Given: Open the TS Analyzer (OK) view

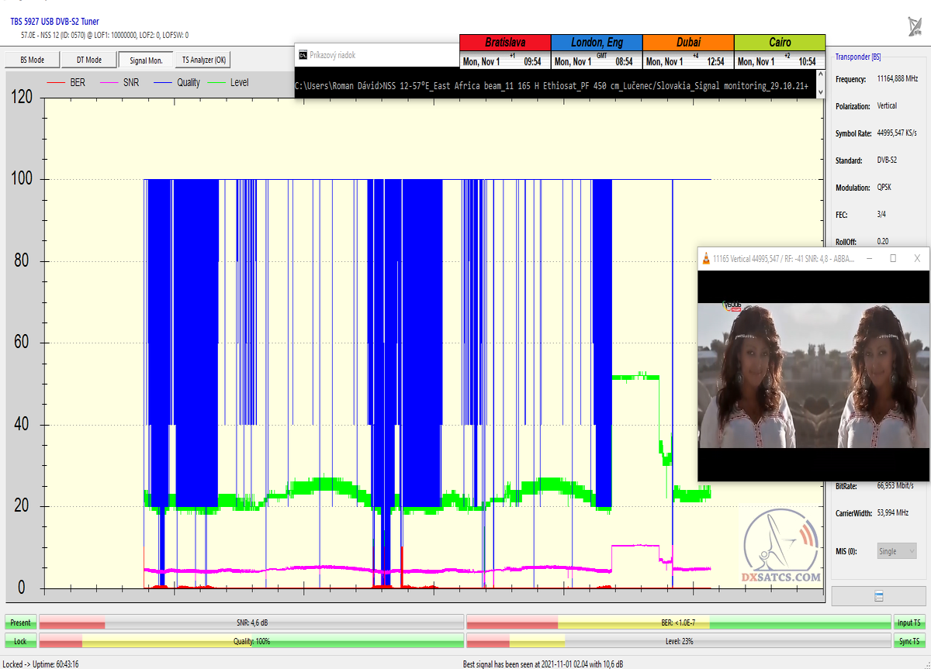Looking at the screenshot, I should coord(204,60).
